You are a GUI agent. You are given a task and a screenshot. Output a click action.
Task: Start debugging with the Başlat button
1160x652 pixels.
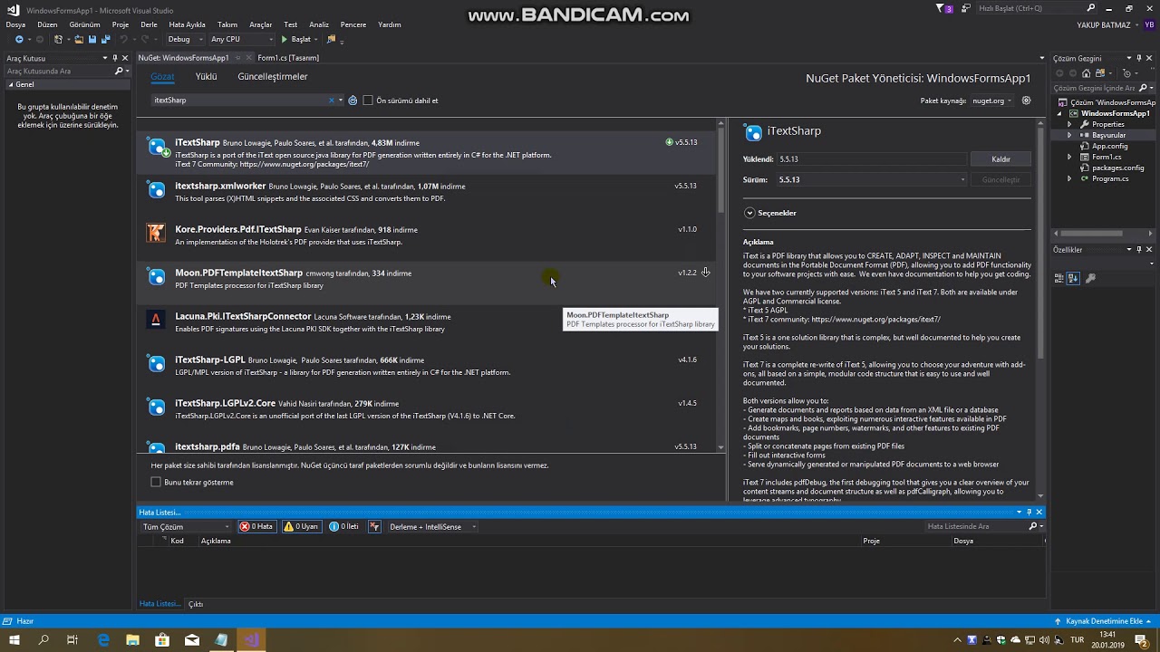pos(296,40)
